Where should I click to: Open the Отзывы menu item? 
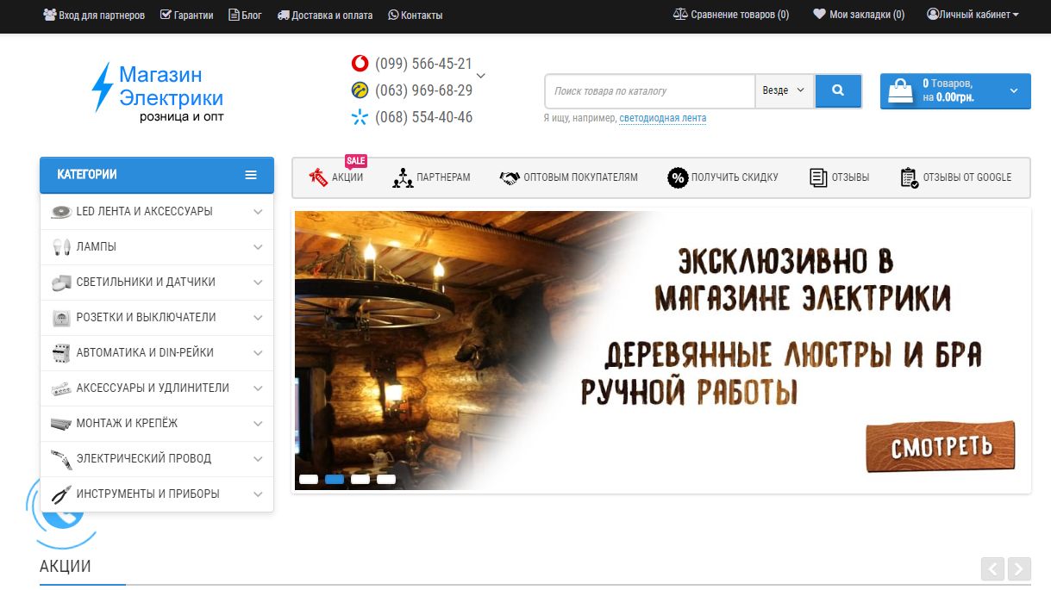pyautogui.click(x=840, y=177)
